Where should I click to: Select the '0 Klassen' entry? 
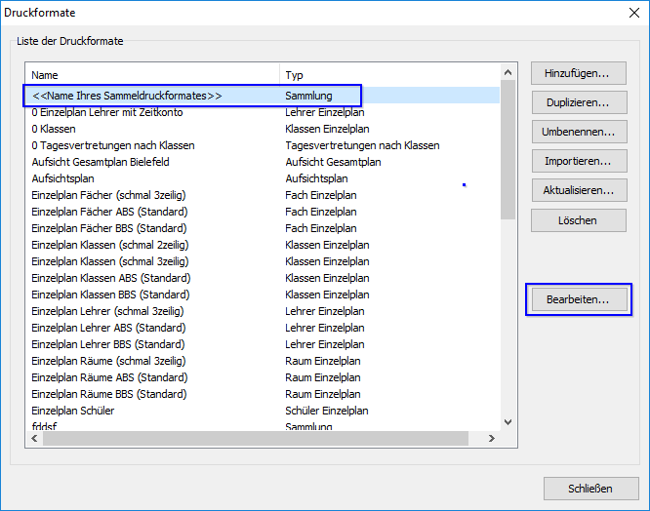click(x=54, y=129)
